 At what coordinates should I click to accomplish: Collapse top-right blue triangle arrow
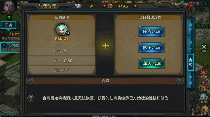pyautogui.click(x=206, y=3)
